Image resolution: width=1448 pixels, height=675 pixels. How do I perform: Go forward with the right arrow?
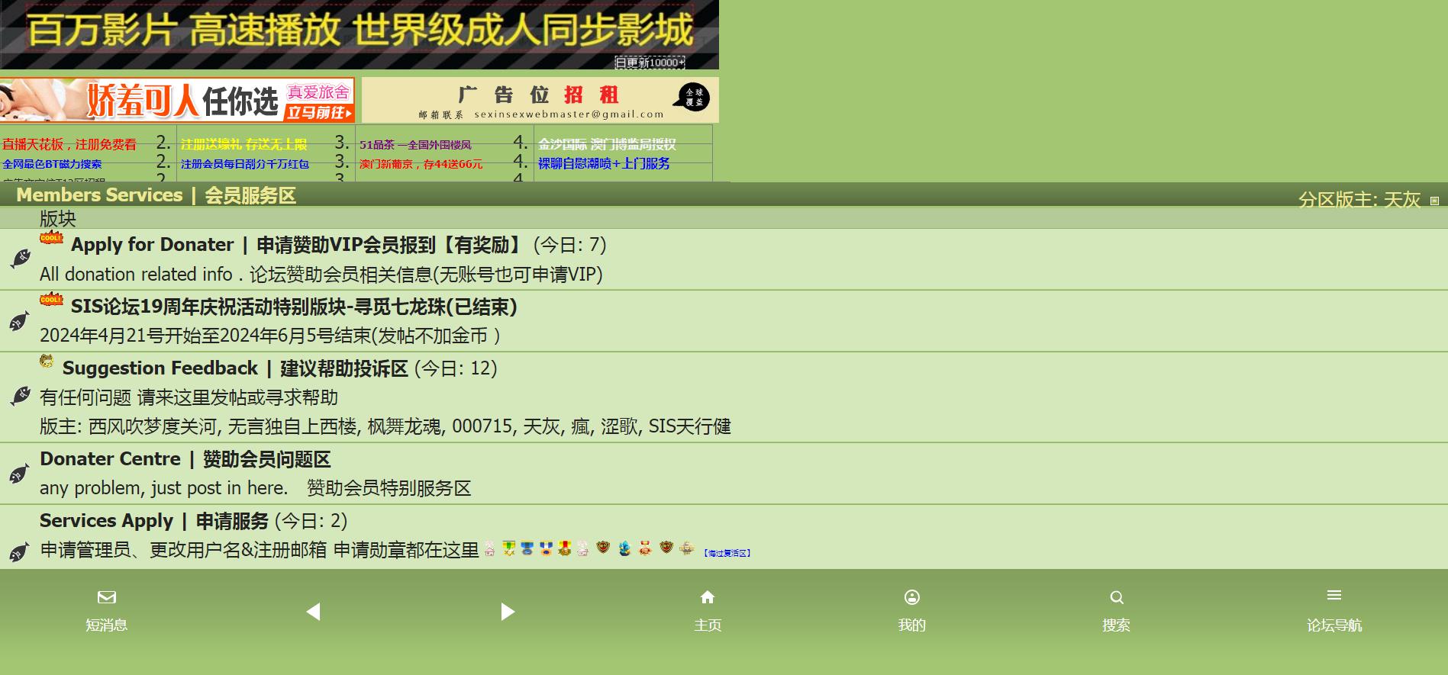[508, 612]
